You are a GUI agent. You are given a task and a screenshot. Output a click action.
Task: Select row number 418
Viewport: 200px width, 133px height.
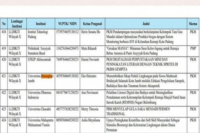coord(4,32)
